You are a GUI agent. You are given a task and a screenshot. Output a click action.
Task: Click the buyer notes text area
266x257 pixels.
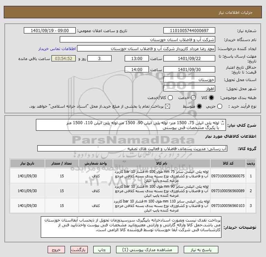tap(131, 227)
